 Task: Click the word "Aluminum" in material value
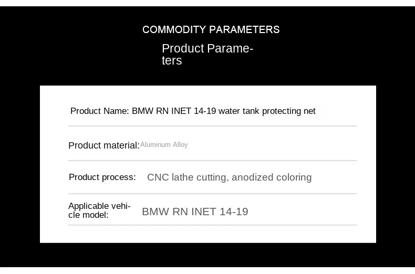155,145
